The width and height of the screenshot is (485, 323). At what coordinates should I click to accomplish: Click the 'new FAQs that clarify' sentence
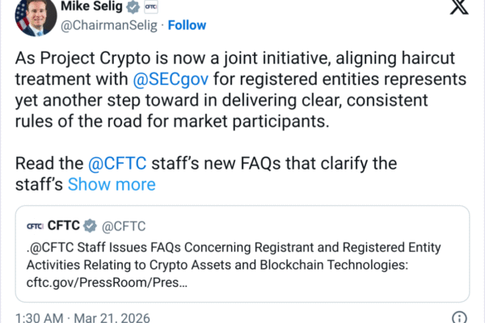242,163
